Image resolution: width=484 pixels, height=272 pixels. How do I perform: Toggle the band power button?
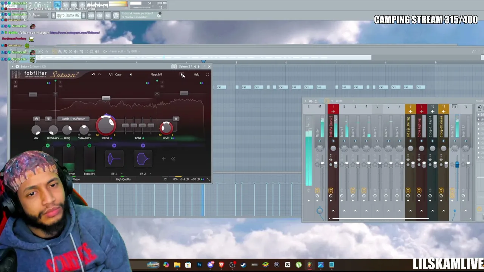[37, 119]
